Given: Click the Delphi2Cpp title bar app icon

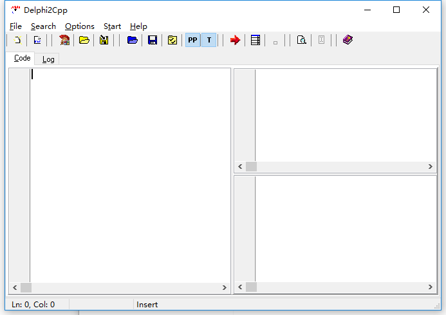Looking at the screenshot, I should [15, 10].
